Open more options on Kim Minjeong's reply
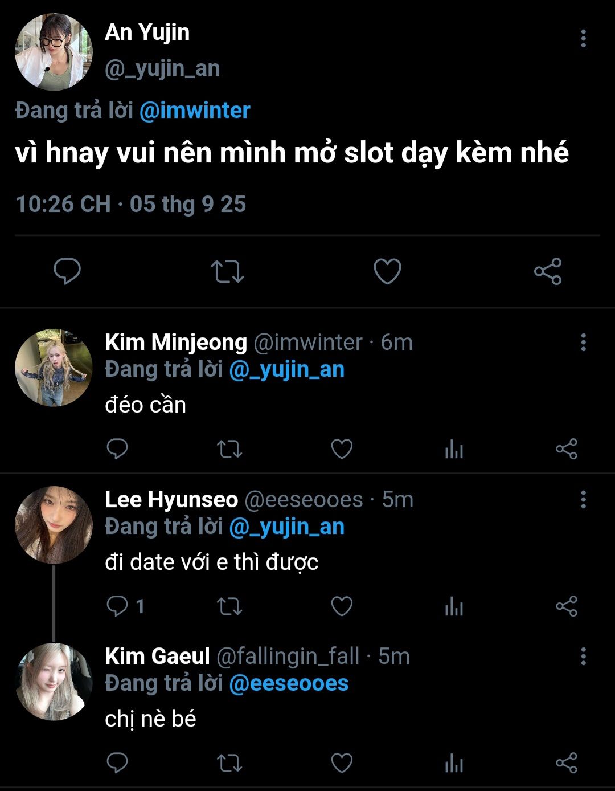 point(583,343)
